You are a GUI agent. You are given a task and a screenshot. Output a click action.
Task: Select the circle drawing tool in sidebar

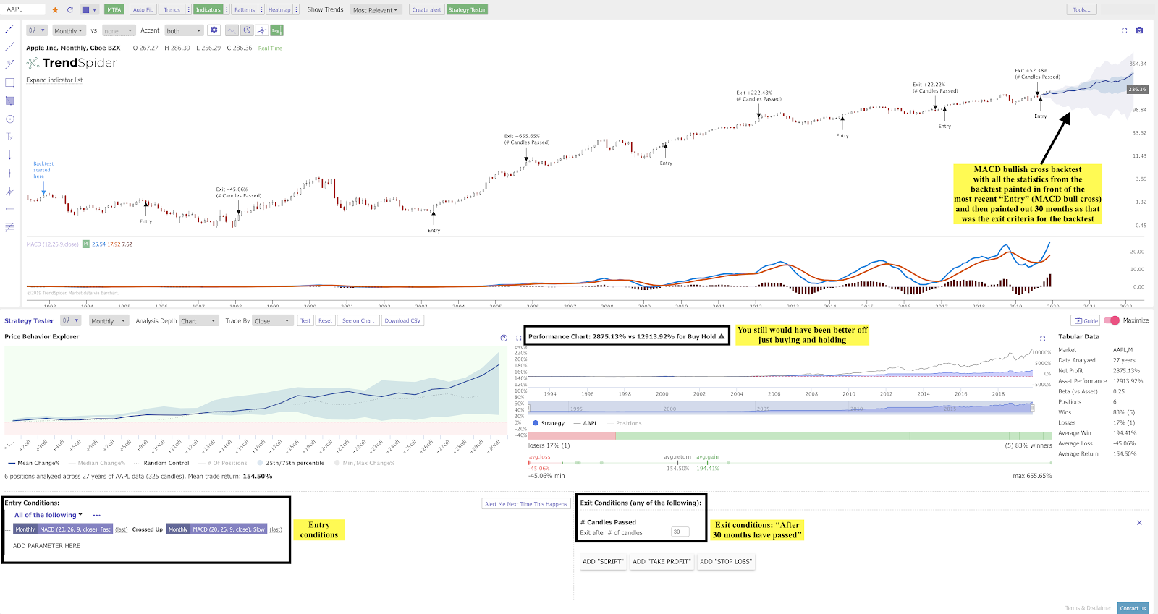[9, 119]
